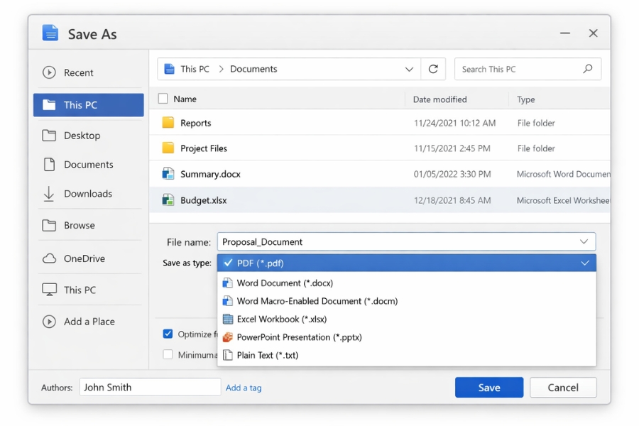Click the search magnifier icon
This screenshot has width=639, height=426.
coord(587,69)
